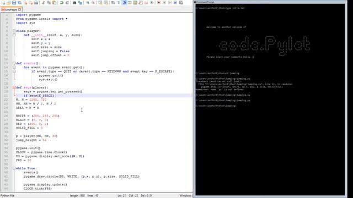Click the length : 868 status entry
The image size is (353, 198).
(x=77, y=196)
